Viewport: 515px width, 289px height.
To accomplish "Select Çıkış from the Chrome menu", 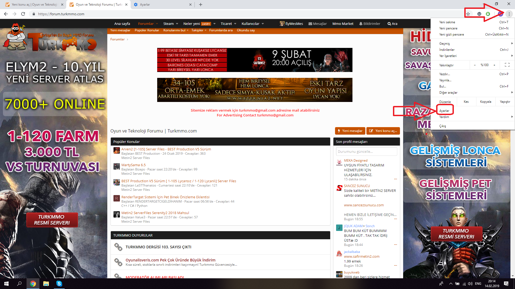I will [473, 126].
